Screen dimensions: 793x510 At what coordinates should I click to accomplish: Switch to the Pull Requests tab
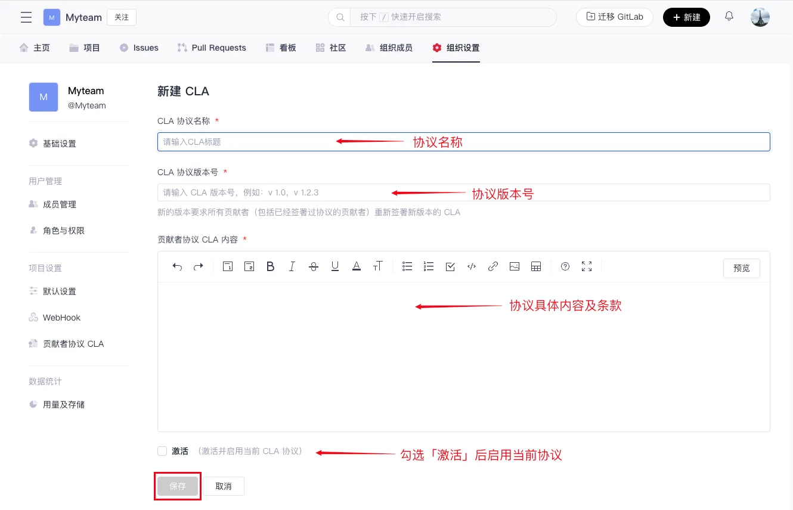point(212,48)
